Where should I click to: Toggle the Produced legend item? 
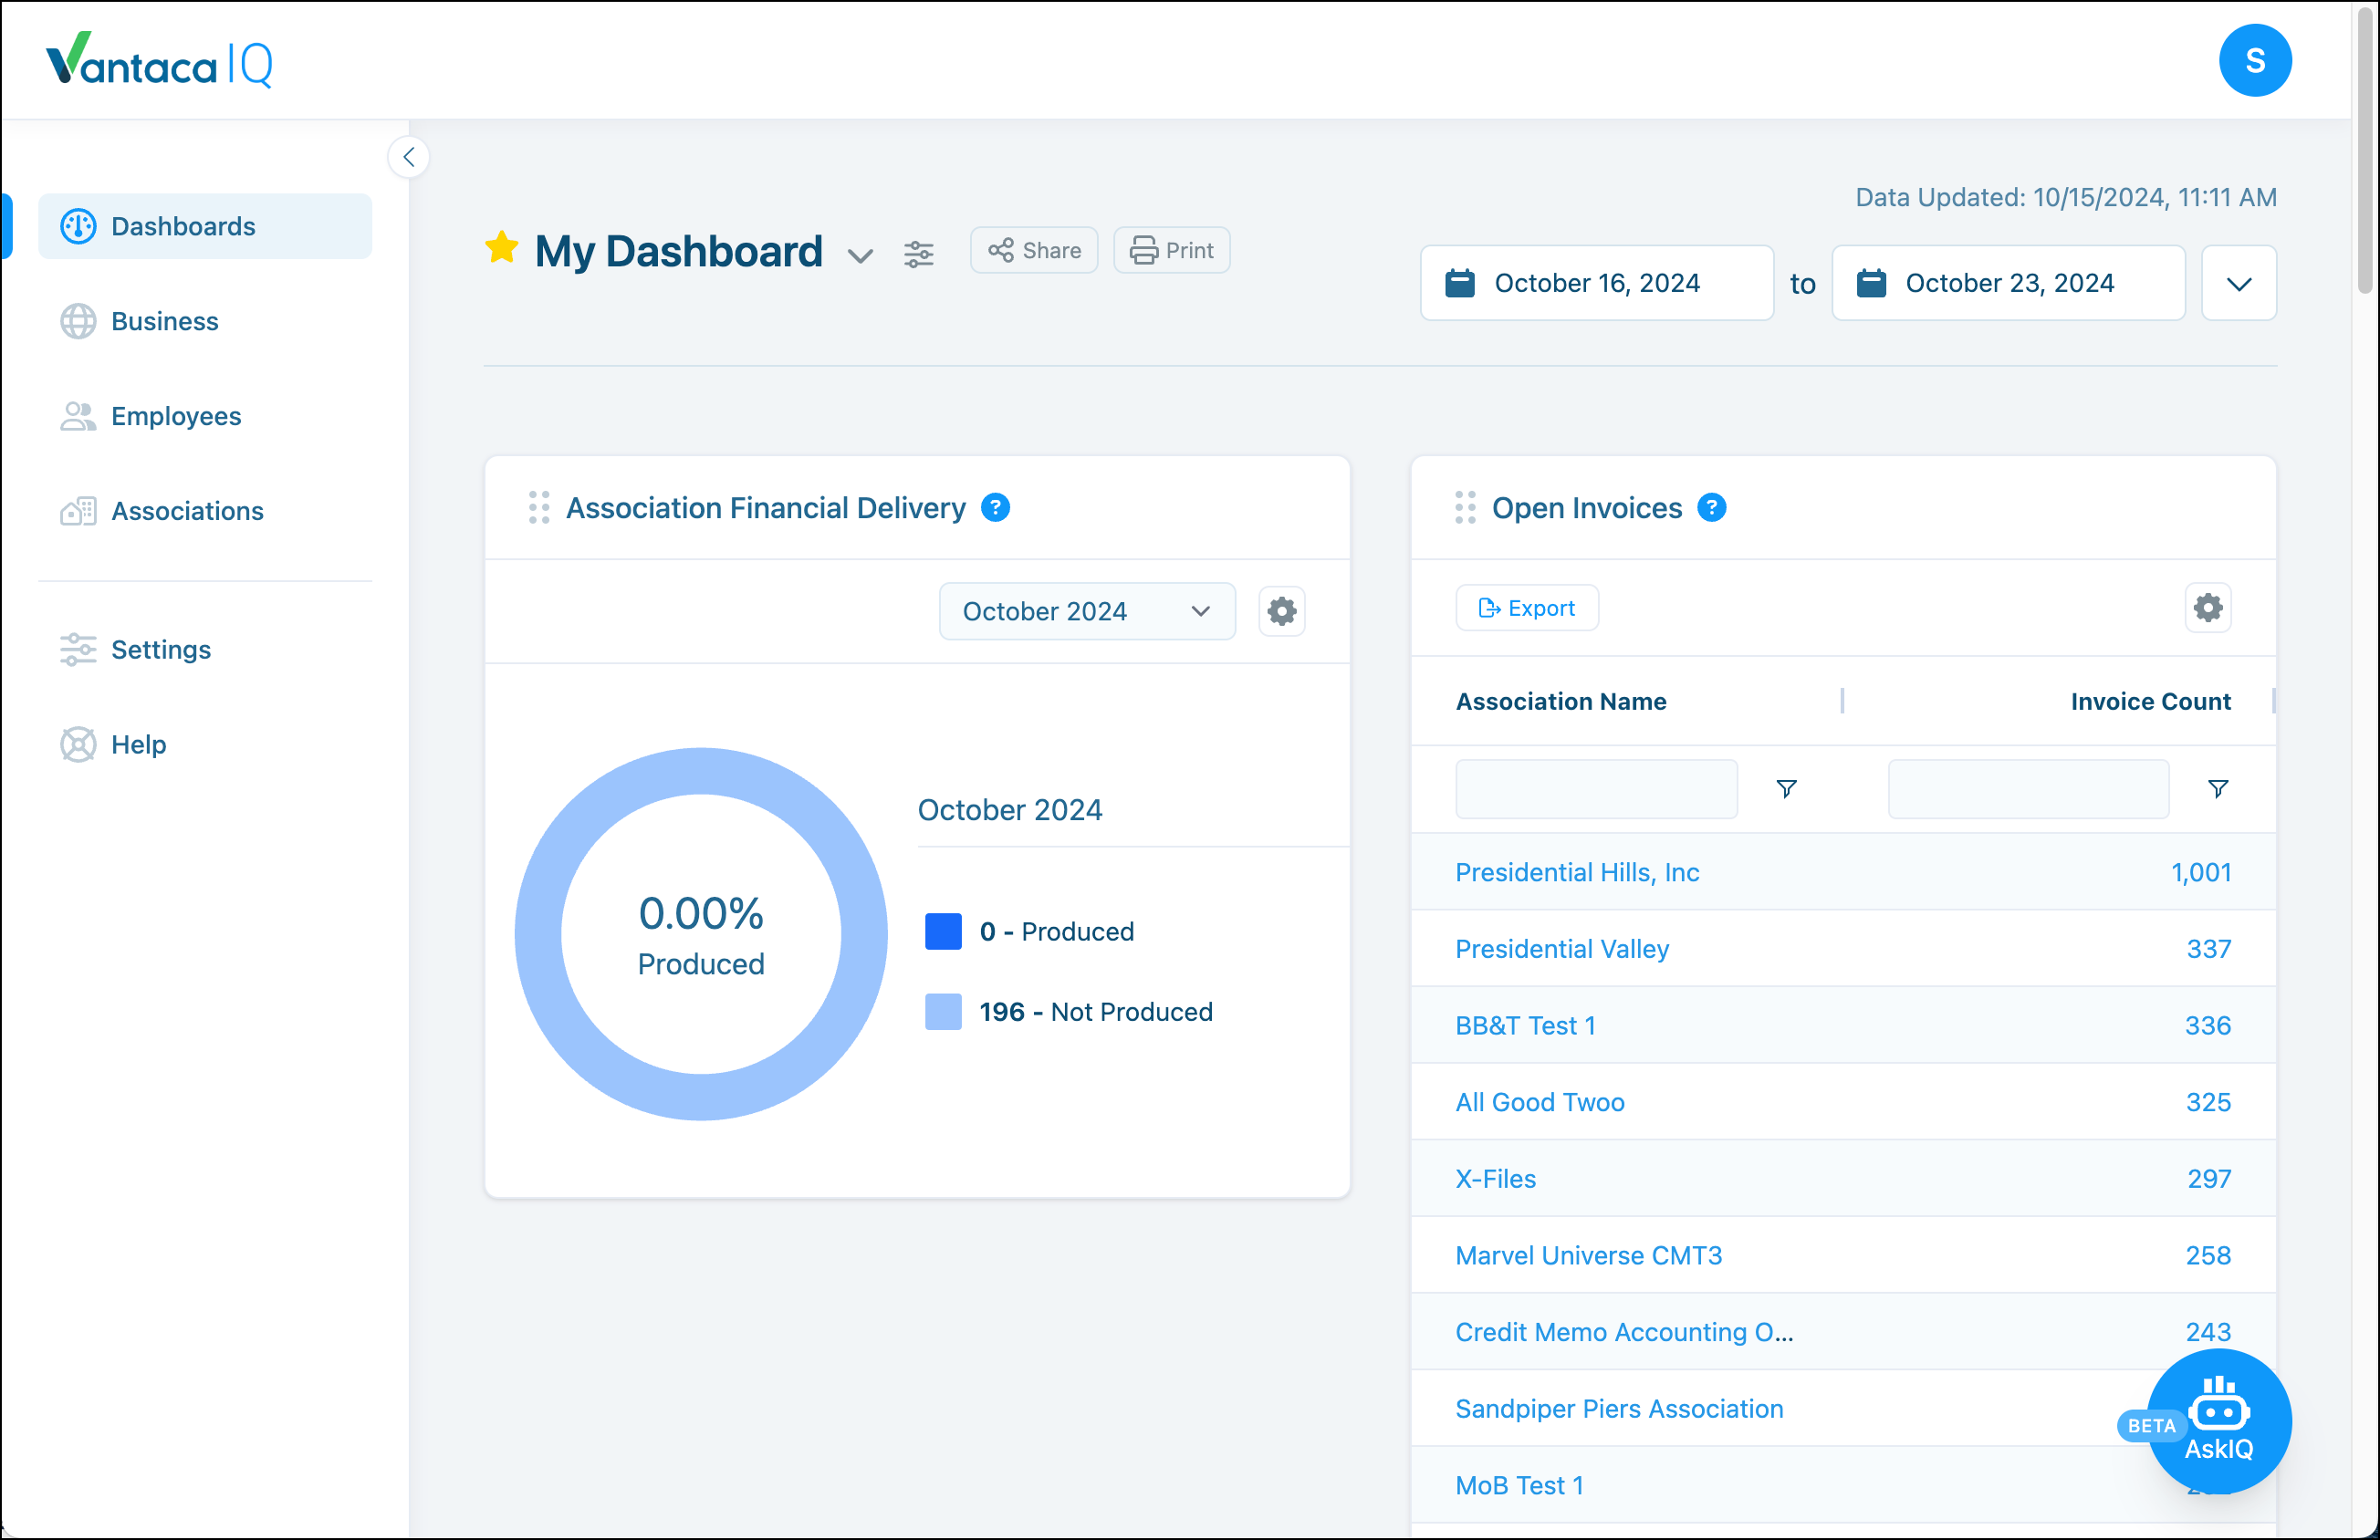coord(1057,932)
